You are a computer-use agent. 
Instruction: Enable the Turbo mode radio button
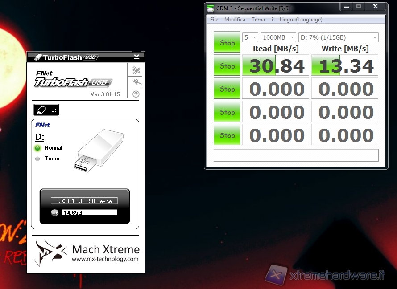tap(37, 159)
